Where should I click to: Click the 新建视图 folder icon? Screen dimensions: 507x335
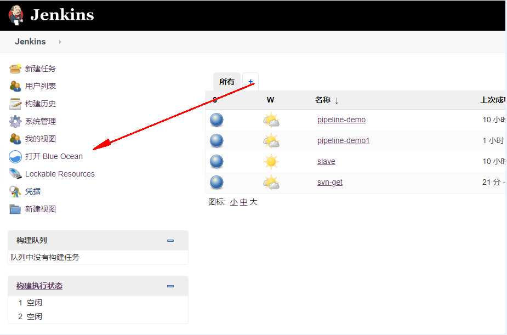click(x=15, y=209)
